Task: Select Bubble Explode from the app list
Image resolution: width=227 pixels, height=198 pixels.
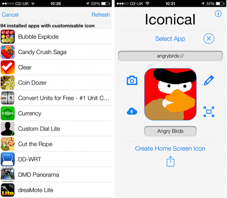Action: (56, 37)
